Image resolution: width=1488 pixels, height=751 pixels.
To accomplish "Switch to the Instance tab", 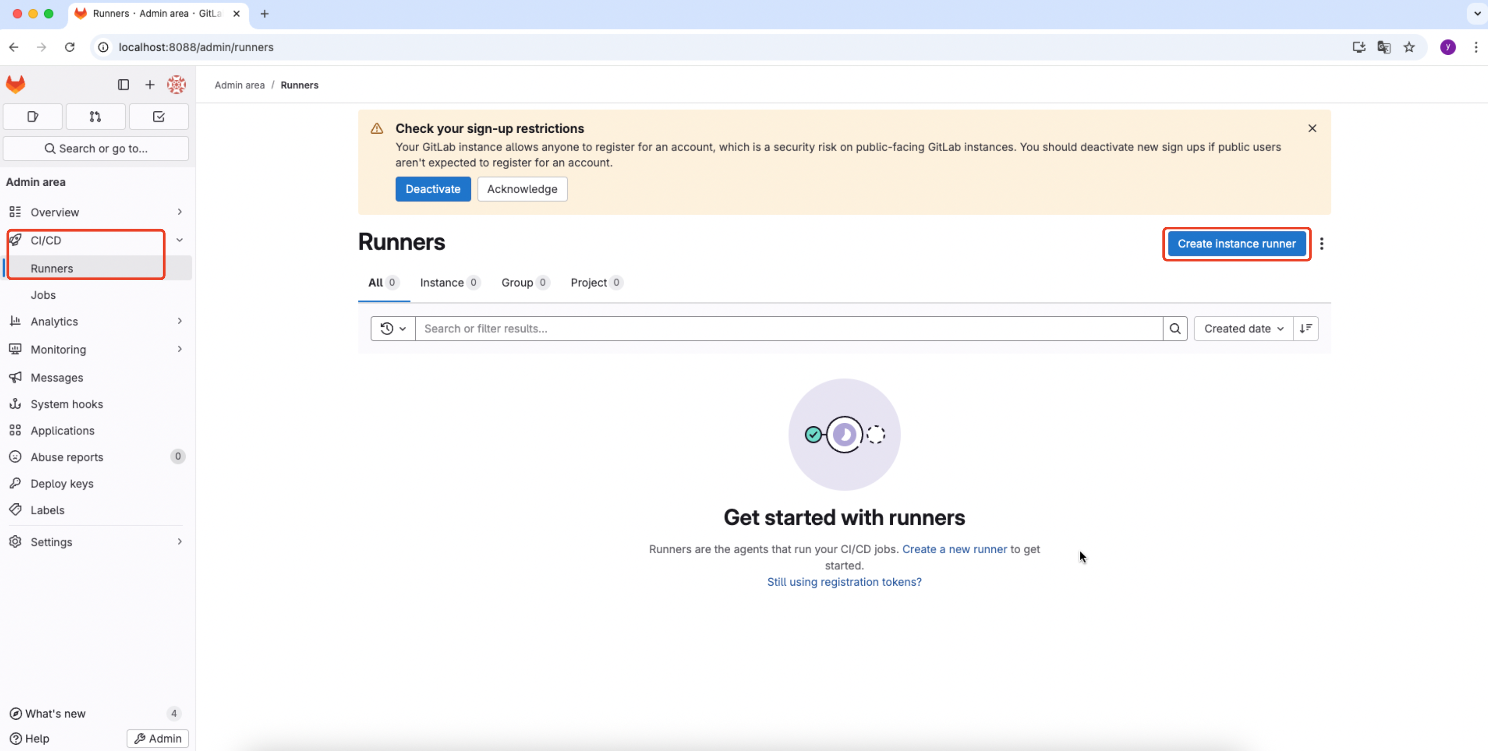I will 441,282.
